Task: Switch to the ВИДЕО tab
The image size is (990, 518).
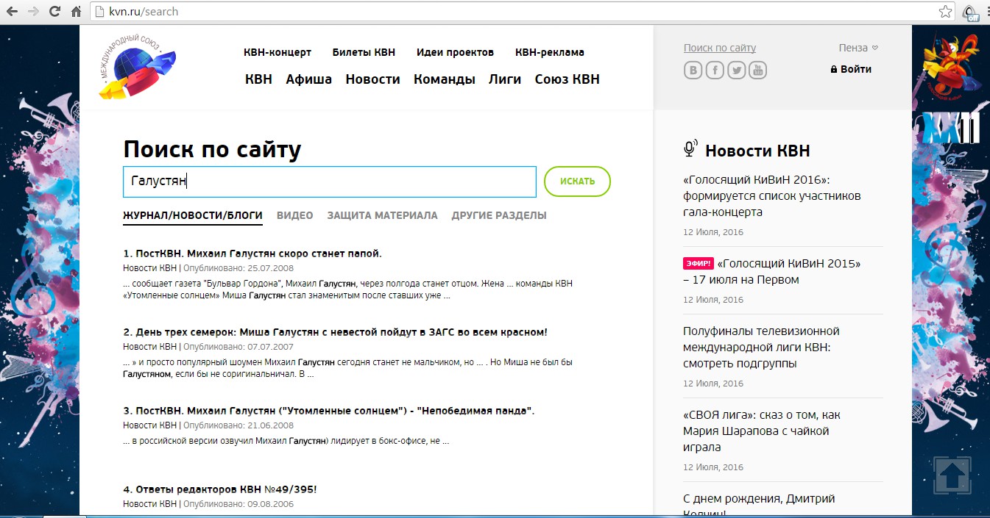Action: 295,215
